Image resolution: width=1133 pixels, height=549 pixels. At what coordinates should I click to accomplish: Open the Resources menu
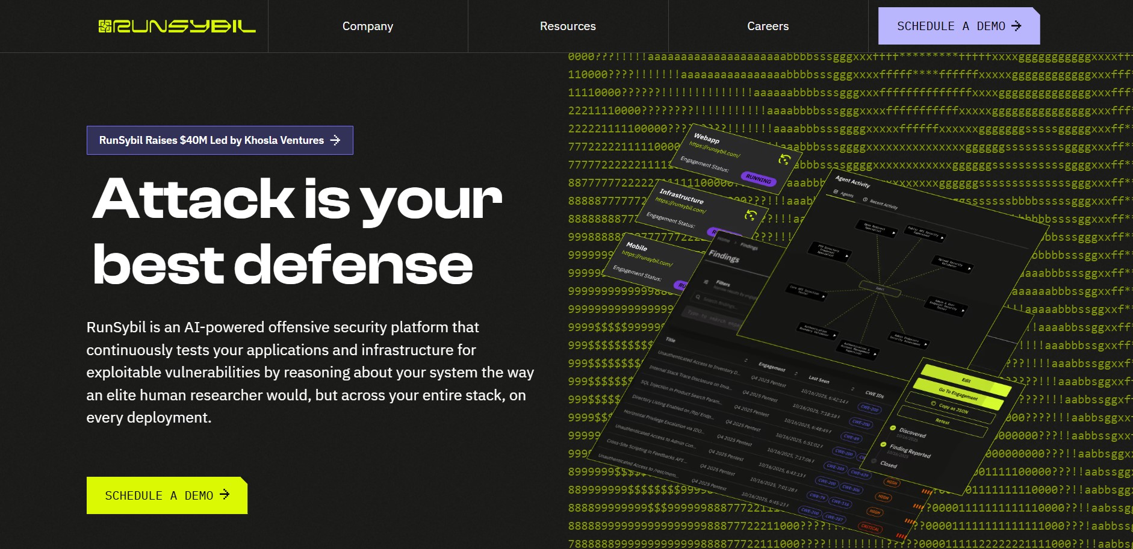pyautogui.click(x=568, y=26)
